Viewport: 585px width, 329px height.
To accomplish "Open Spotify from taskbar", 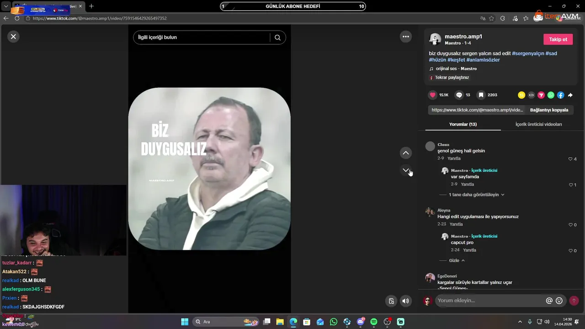I will point(374,322).
